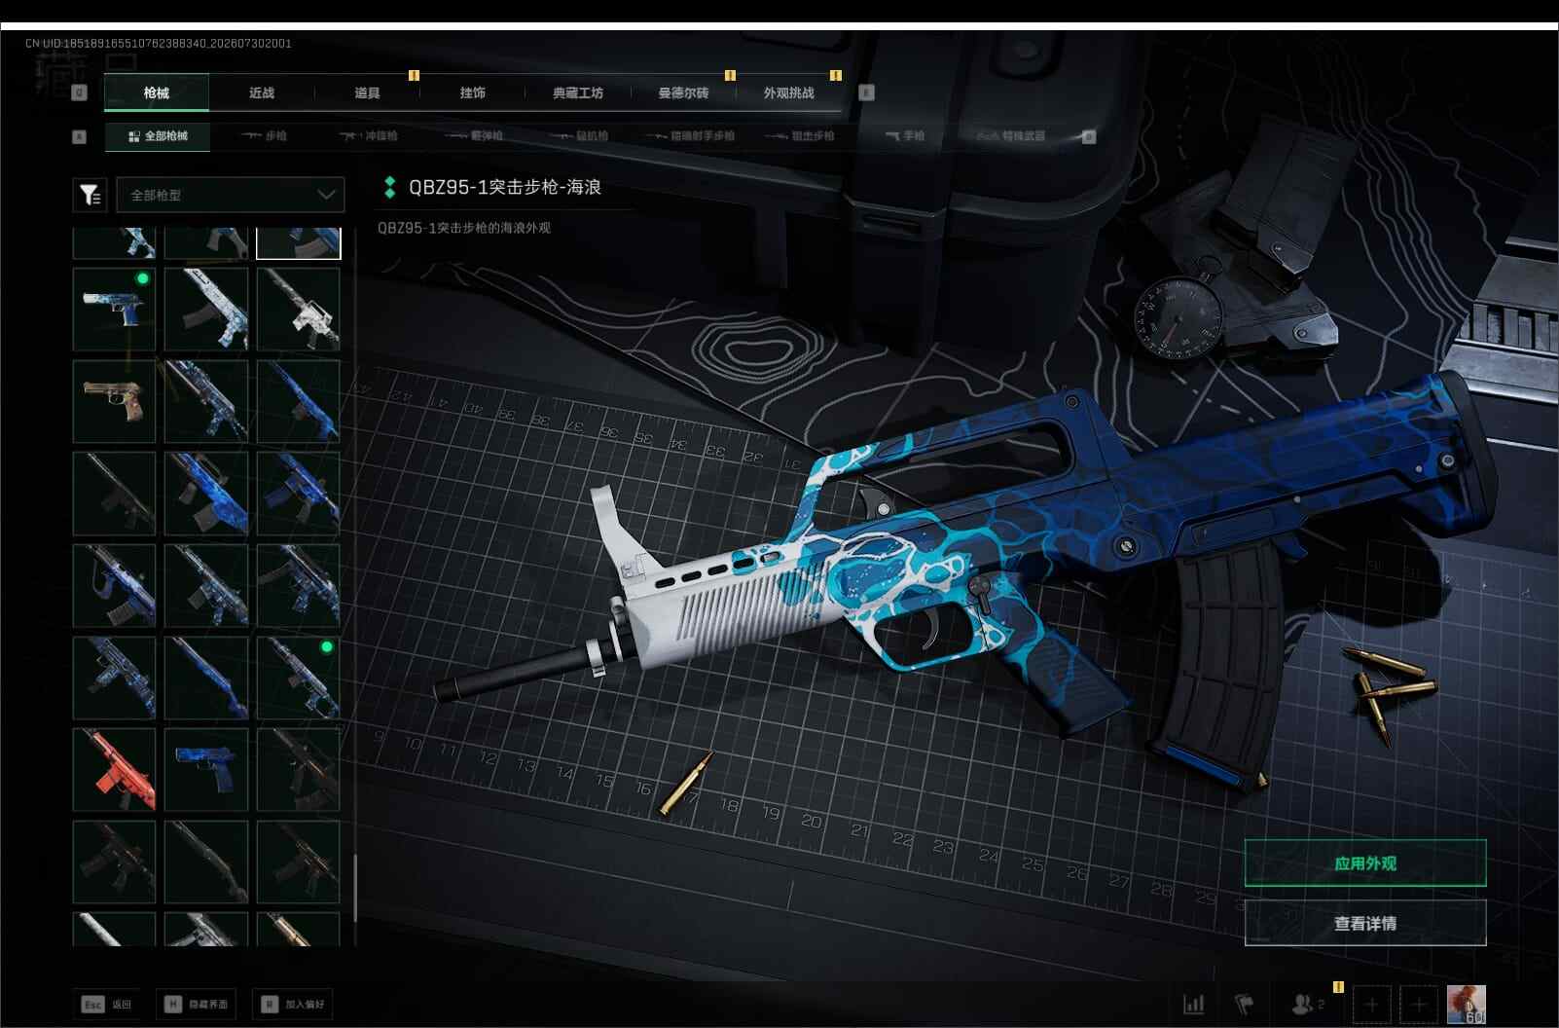Select the 外观挑战 tab
The width and height of the screenshot is (1559, 1028).
(788, 93)
